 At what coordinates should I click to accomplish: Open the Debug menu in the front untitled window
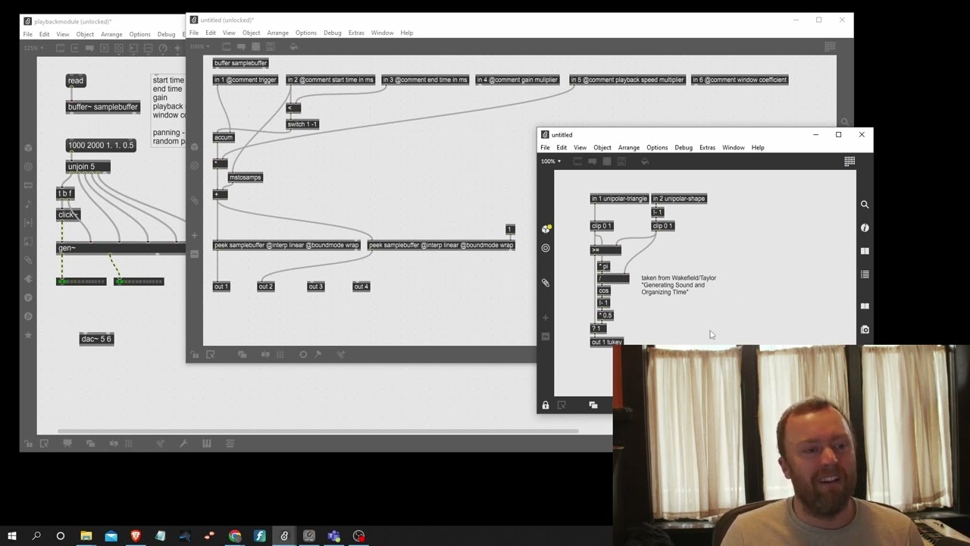click(x=684, y=147)
